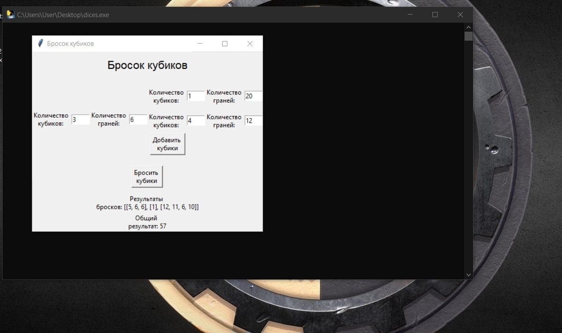Click the console scrollbar up arrow
Screen dimensions: 562x333
tap(468, 28)
